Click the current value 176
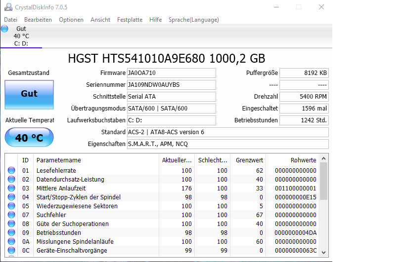This screenshot has width=405, height=262. [186, 188]
